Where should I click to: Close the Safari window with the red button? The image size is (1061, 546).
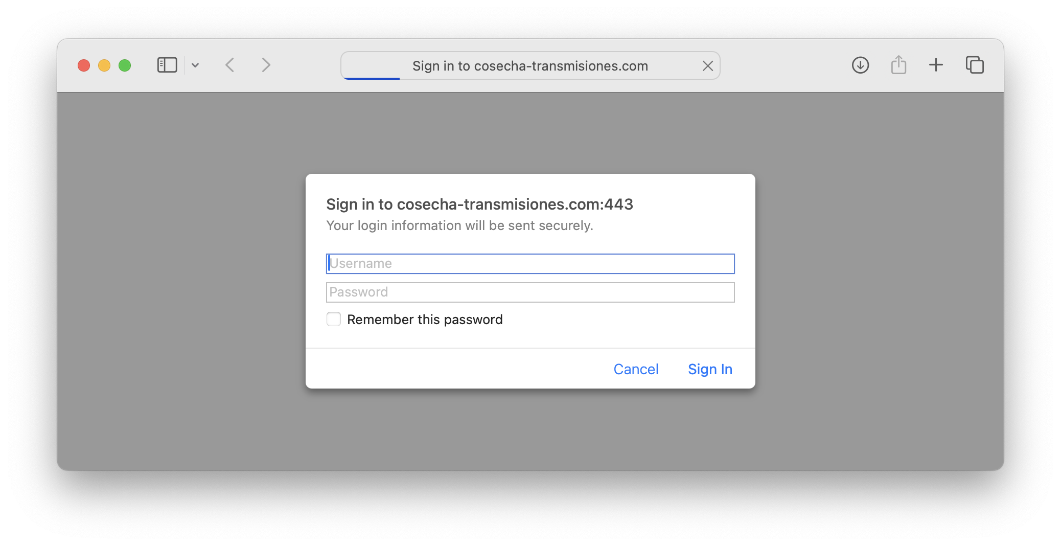click(x=84, y=65)
